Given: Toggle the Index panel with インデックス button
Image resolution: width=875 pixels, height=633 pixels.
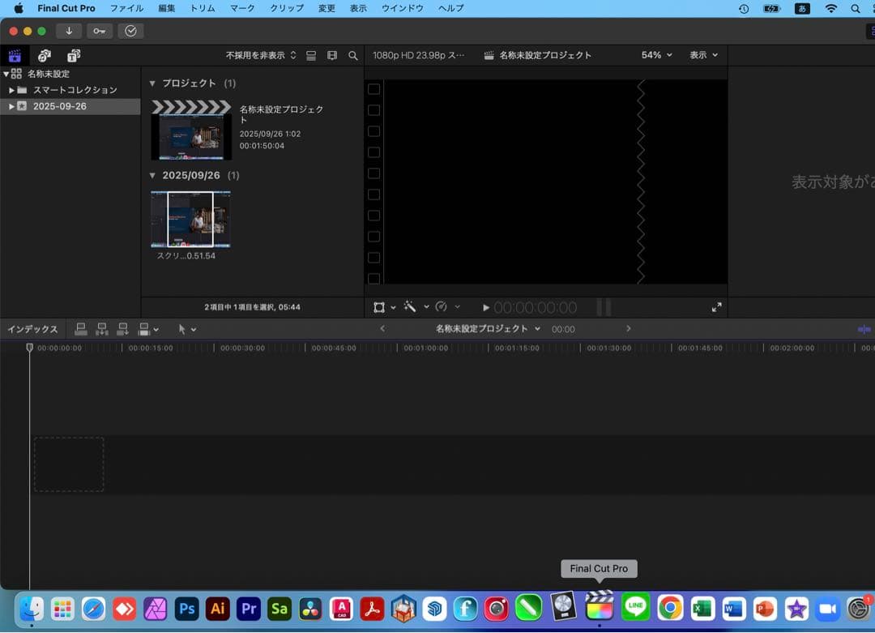Looking at the screenshot, I should (32, 329).
